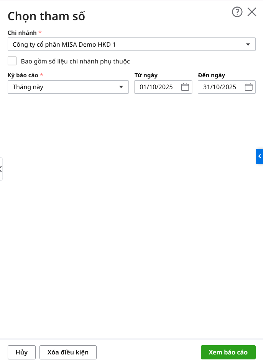Click the 01/10/2025 start date field
263x364 pixels.
tap(156, 87)
